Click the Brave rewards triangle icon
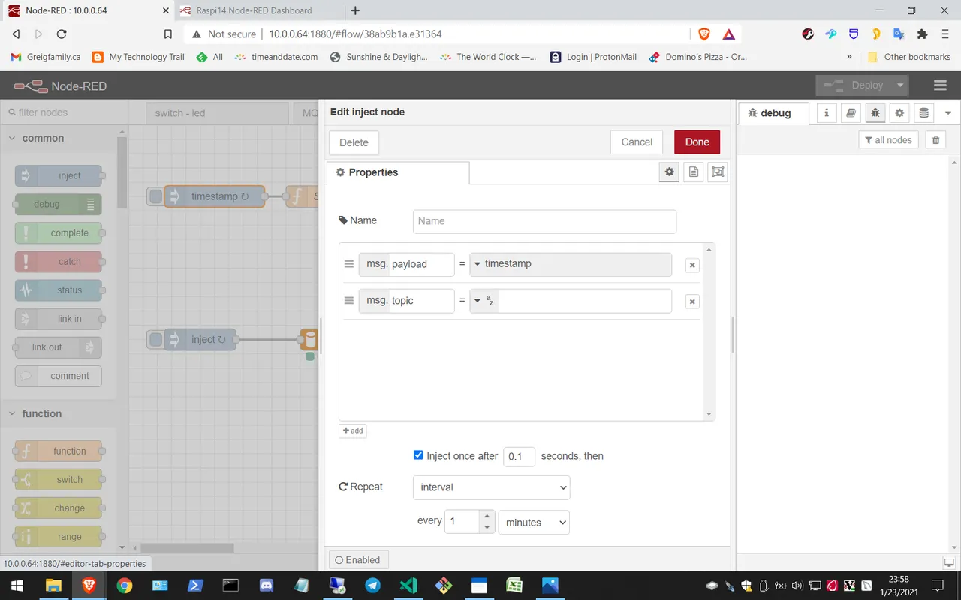Image resolution: width=961 pixels, height=600 pixels. click(x=728, y=34)
